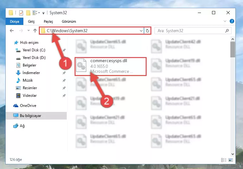Click the Properties icon in title bar

point(21,13)
